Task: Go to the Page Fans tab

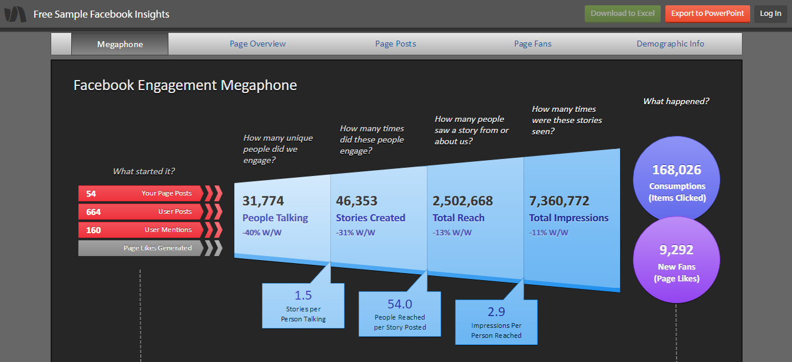Action: click(533, 44)
